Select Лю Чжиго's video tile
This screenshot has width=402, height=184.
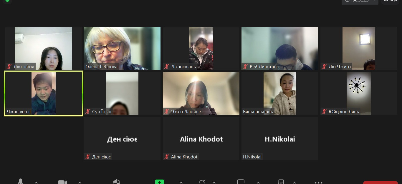pyautogui.click(x=359, y=48)
